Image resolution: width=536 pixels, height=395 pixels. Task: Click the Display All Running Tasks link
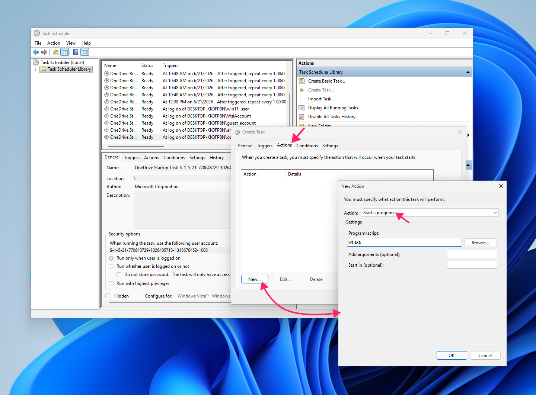pyautogui.click(x=333, y=108)
